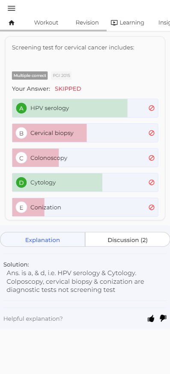Click the Multiple correct badge
The height and width of the screenshot is (374, 170).
[x=30, y=76]
